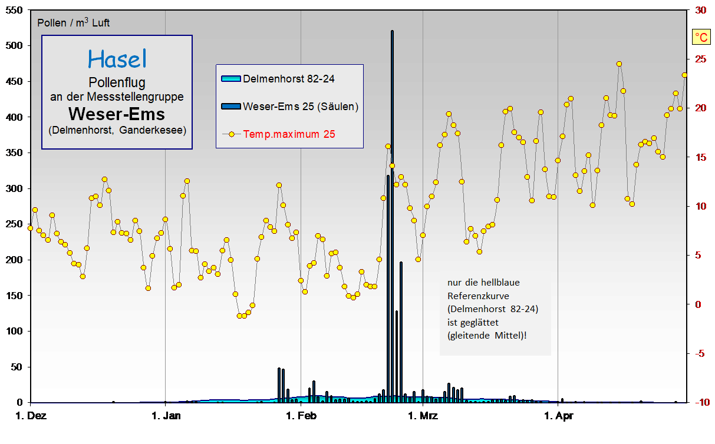Select the red 30 on the temperature axis
This screenshot has height=444, width=715.
tap(701, 11)
